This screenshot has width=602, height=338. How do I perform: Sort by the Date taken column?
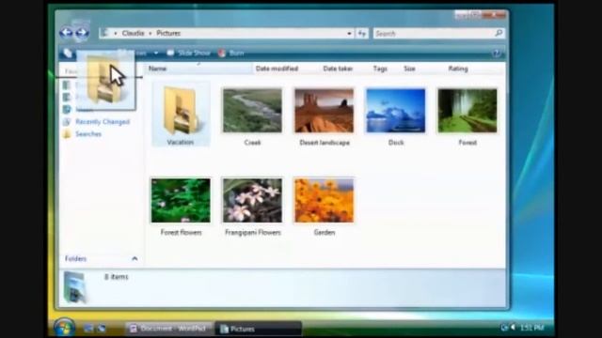click(x=338, y=69)
